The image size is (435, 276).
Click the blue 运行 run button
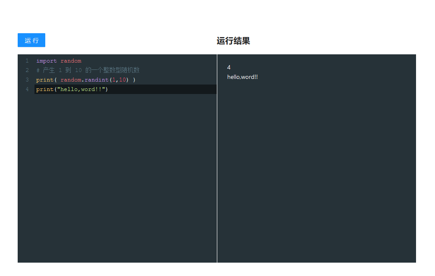point(31,40)
